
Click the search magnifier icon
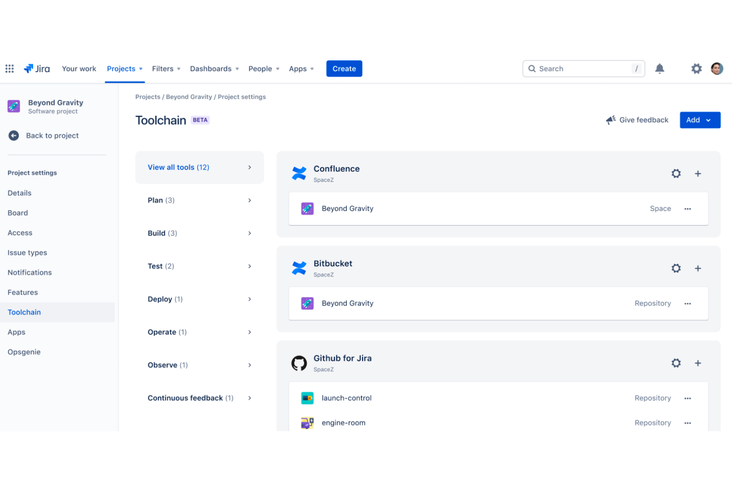[532, 69]
